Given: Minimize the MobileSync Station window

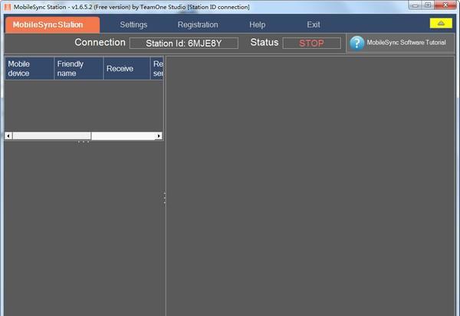Looking at the screenshot, I should 415,5.
